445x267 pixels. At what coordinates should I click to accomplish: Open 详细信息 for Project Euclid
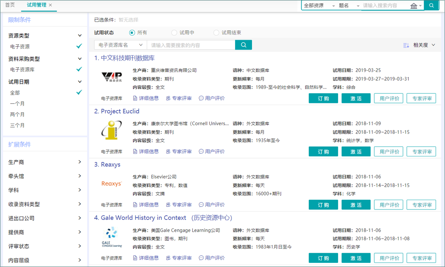146,151
